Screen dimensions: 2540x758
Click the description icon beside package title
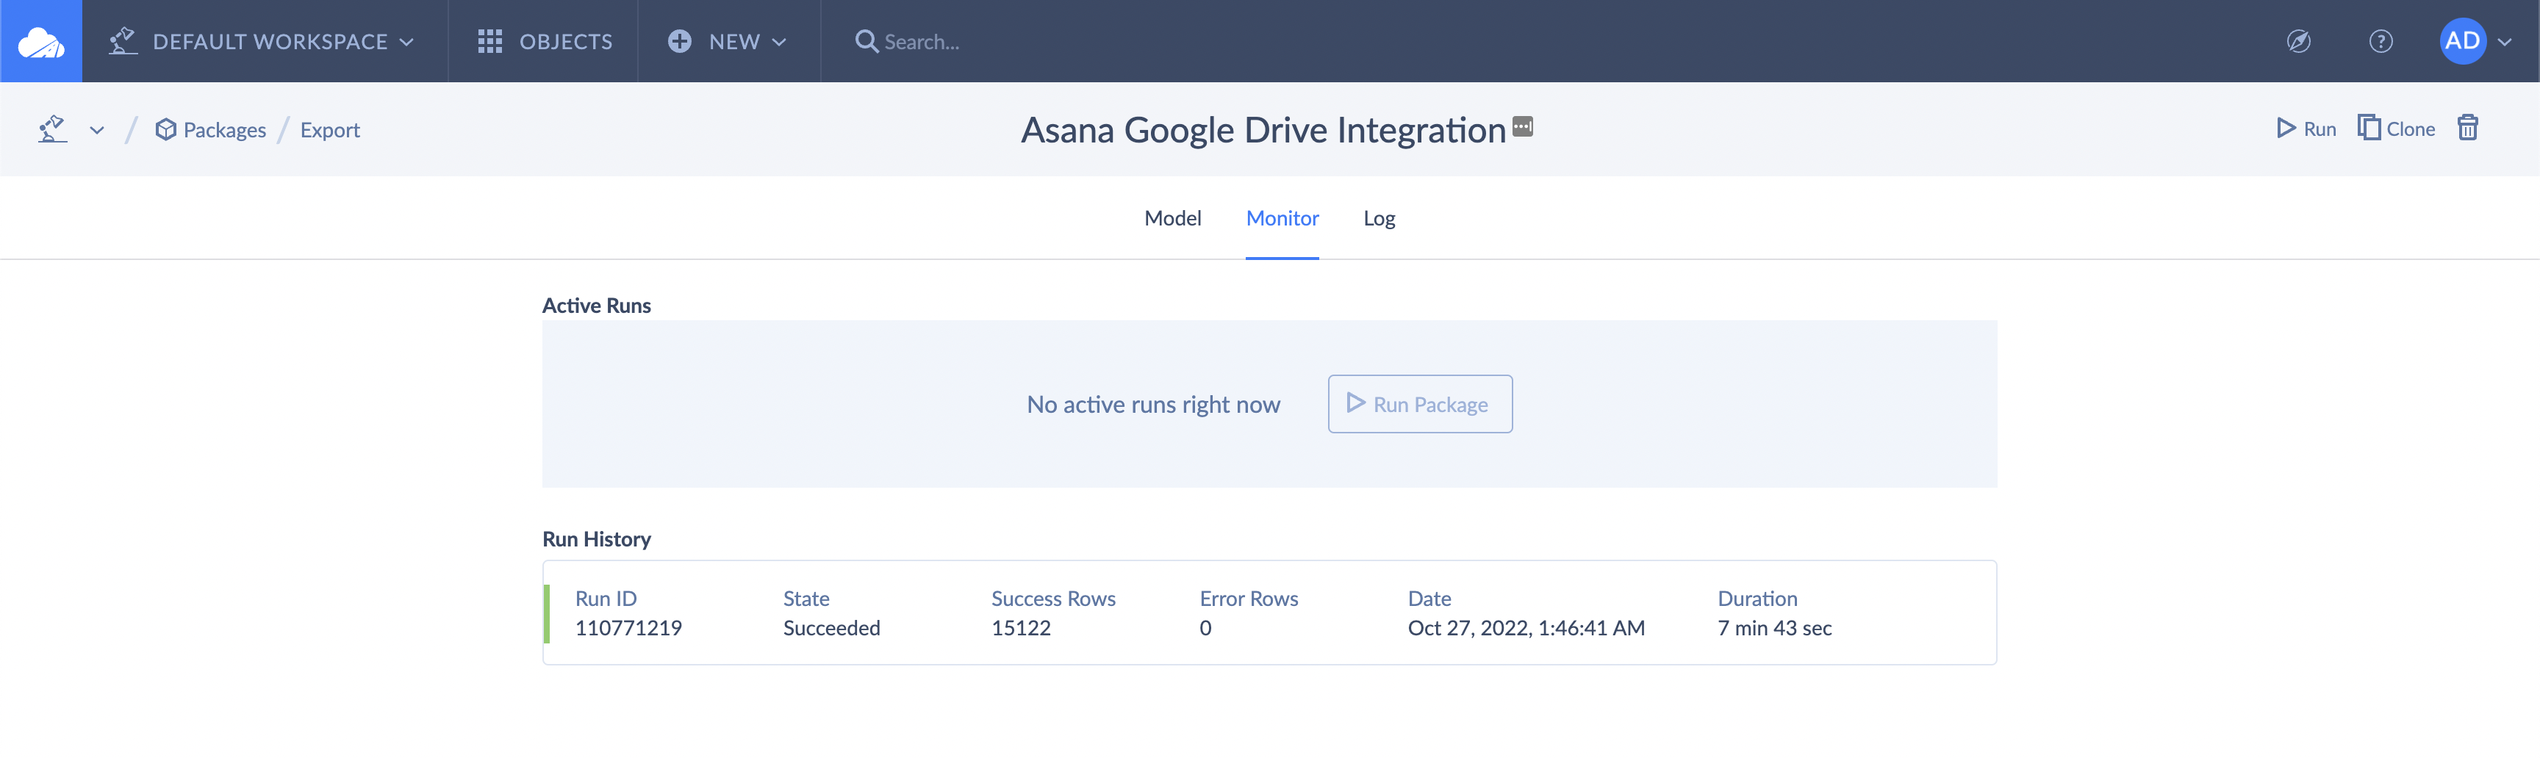coord(1522,126)
